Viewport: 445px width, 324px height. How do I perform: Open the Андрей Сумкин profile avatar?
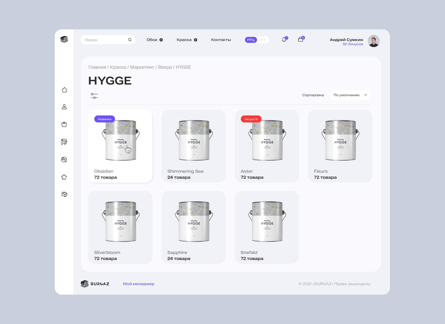[x=374, y=41]
